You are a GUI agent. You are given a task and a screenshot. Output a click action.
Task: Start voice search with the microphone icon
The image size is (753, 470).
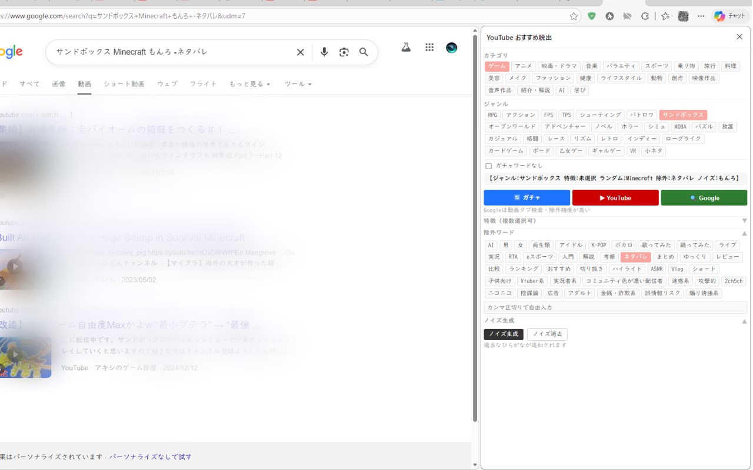(324, 52)
